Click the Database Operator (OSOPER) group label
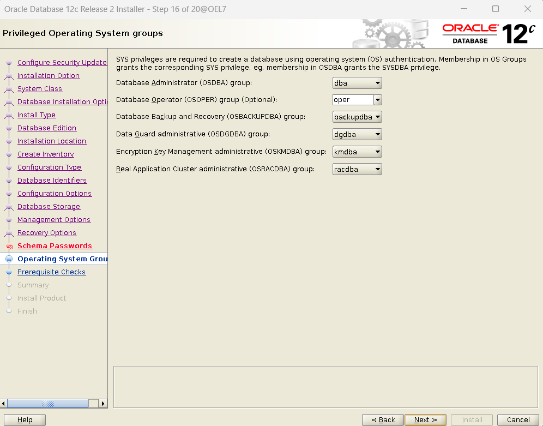Viewport: 543px width, 426px height. coord(196,100)
